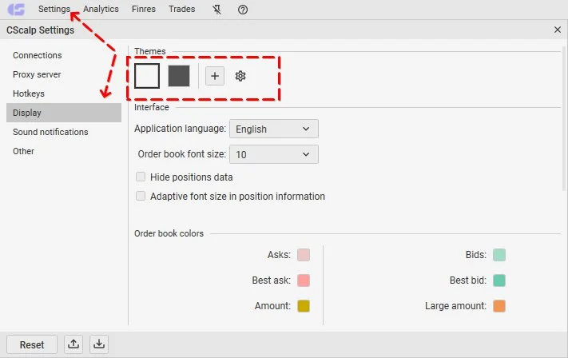Click the unpin icon in the top bar

(217, 10)
